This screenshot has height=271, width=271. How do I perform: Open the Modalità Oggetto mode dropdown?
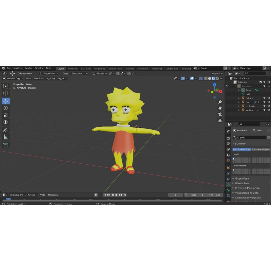click(x=13, y=79)
